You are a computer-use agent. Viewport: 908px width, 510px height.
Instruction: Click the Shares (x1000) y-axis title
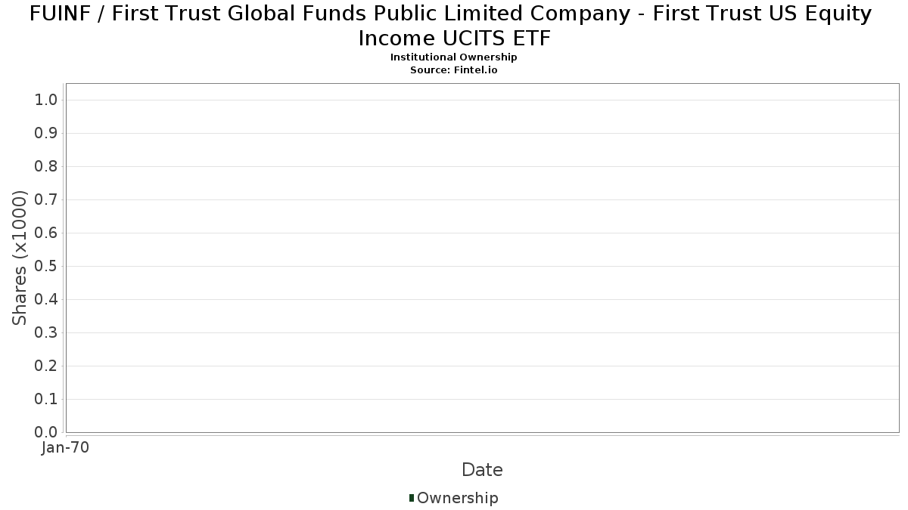(x=20, y=258)
